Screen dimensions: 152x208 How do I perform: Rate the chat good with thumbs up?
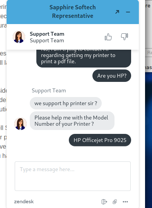pos(108,37)
